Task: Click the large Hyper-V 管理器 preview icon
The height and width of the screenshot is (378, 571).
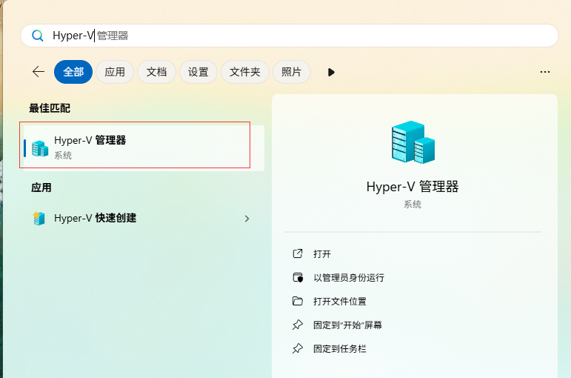Action: (413, 142)
